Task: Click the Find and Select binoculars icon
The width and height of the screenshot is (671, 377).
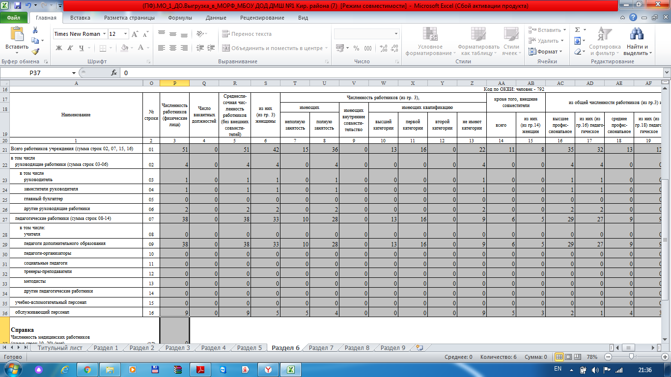Action: point(637,34)
